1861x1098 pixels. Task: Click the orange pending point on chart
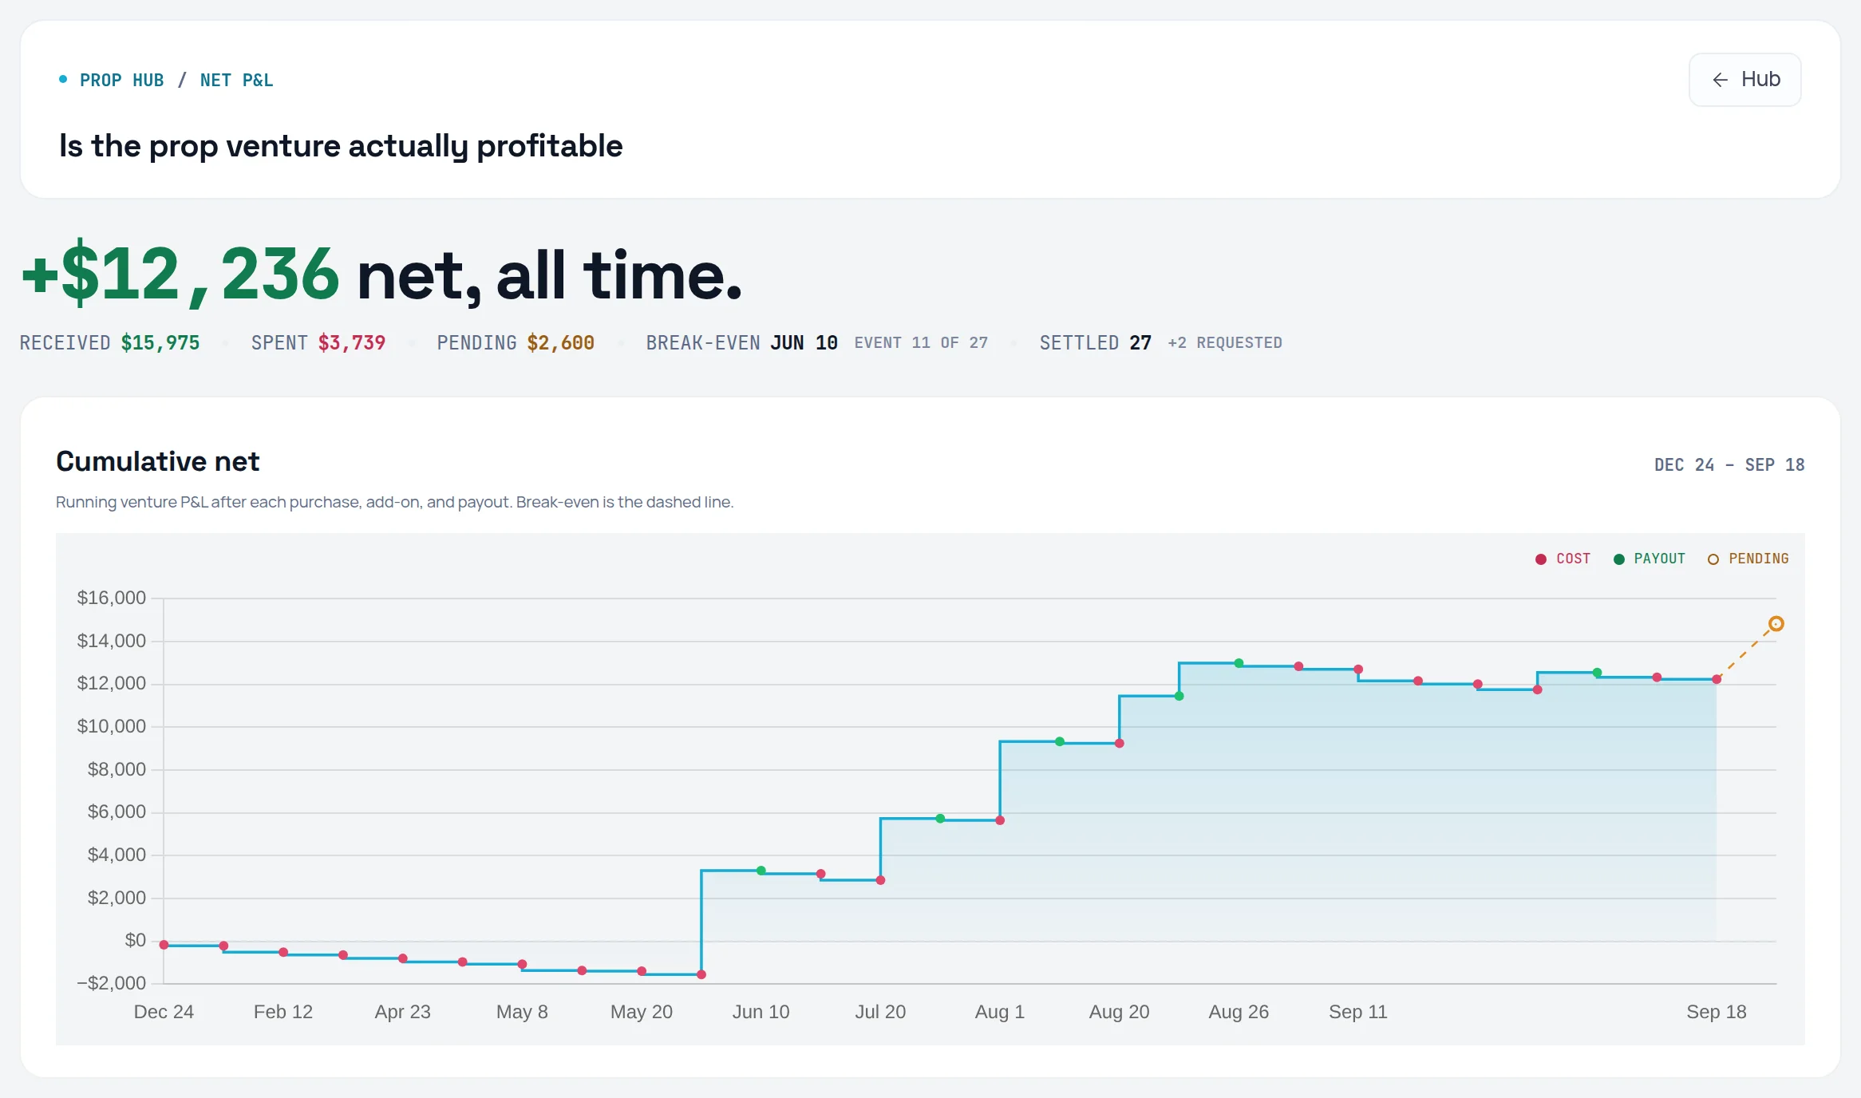1776,624
